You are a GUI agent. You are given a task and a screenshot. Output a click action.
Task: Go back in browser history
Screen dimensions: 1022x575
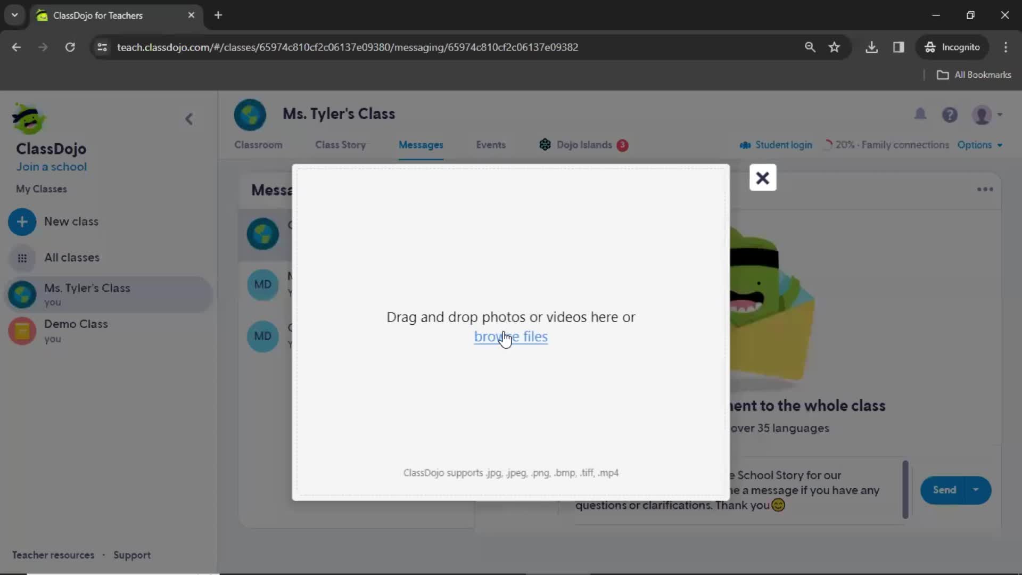[17, 47]
